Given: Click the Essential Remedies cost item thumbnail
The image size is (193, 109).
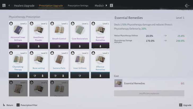Looking at the screenshot, I should tap(118, 83).
